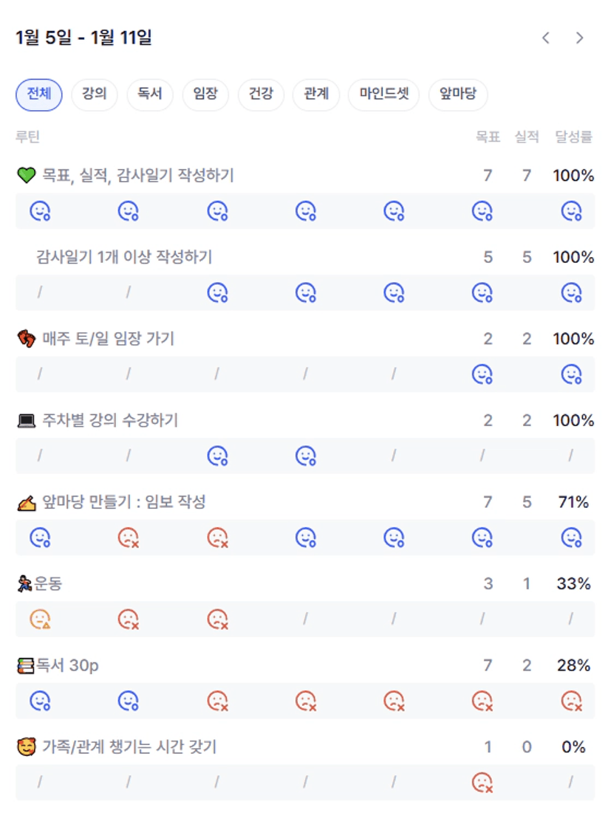Open the 가족/관계 챙기는 시간 갖기 routine
Screen dimensions: 611x813
click(129, 747)
